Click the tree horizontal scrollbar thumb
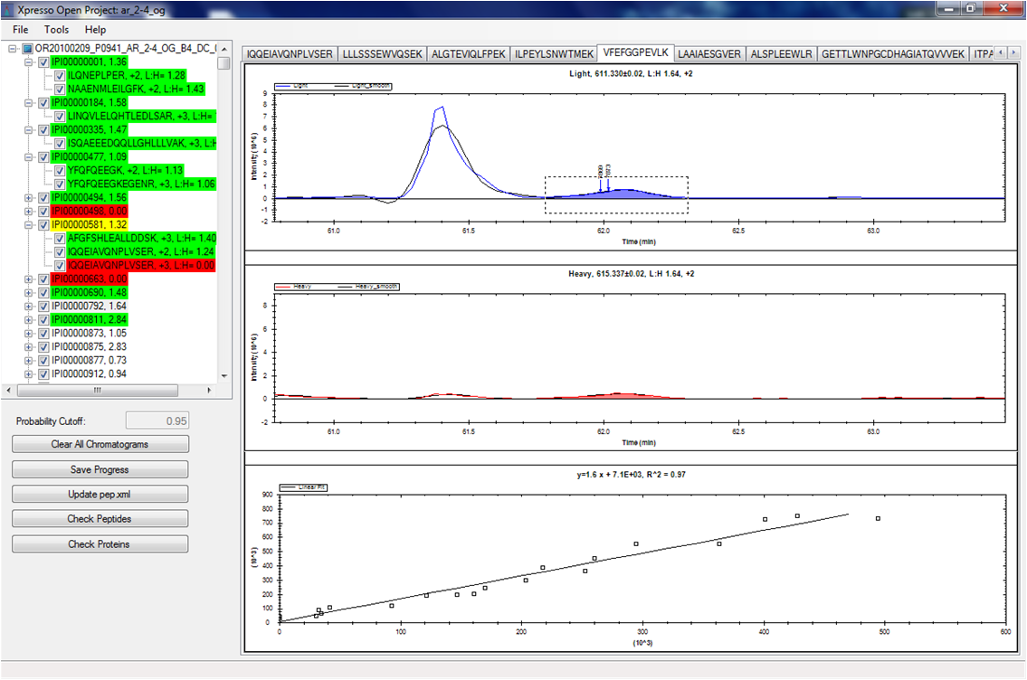This screenshot has height=680, width=1027. pyautogui.click(x=98, y=390)
